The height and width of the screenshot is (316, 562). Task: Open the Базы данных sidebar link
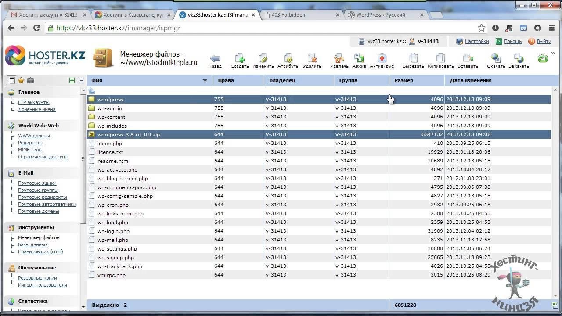(33, 244)
